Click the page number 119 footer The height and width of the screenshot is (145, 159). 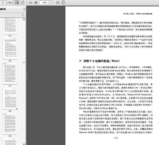pos(116,138)
